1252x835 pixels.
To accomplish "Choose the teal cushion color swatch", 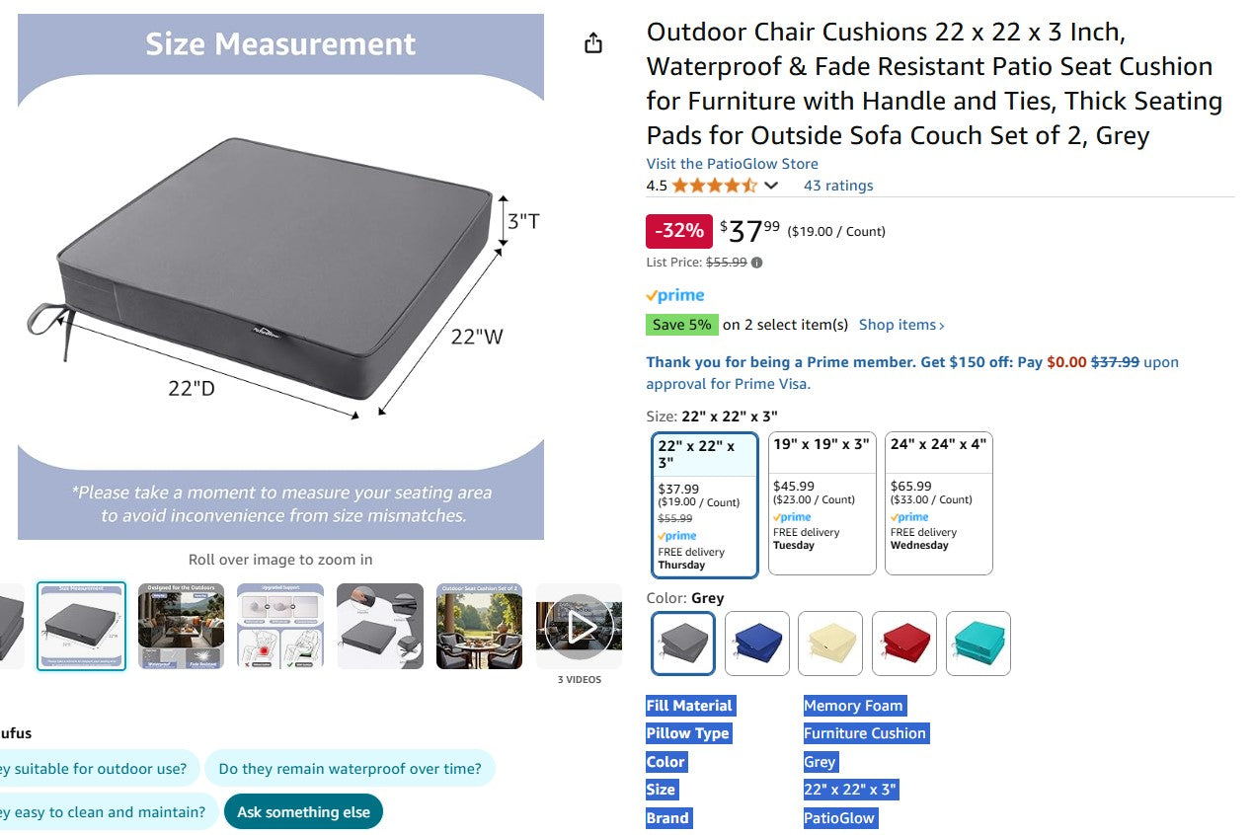I will click(x=978, y=644).
